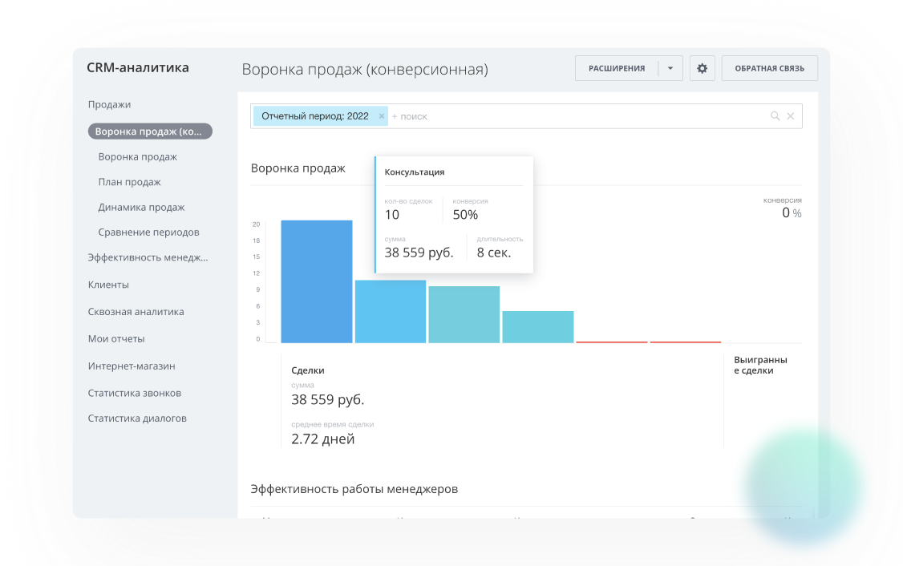Open the Обратная связь feedback button
The width and height of the screenshot is (903, 566).
tap(769, 69)
